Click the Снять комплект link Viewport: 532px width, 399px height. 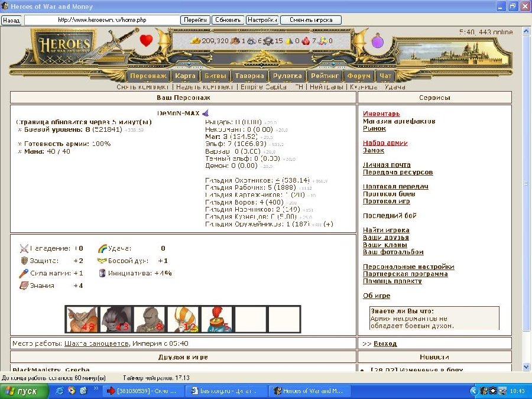point(142,87)
